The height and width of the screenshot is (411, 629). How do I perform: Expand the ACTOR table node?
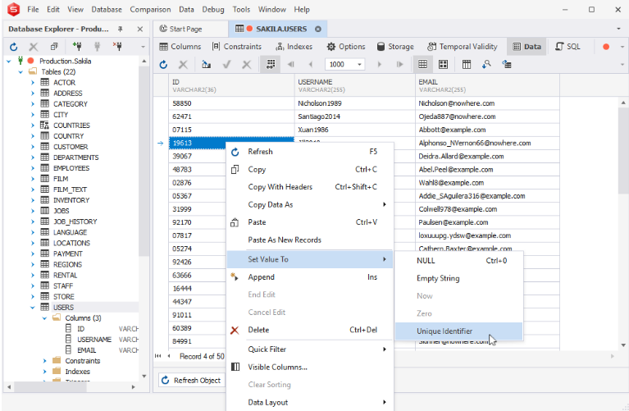pyautogui.click(x=33, y=83)
